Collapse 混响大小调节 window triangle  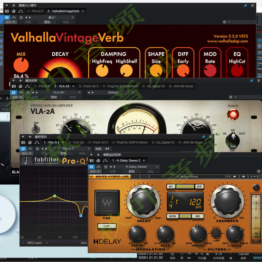(x=7, y=5)
